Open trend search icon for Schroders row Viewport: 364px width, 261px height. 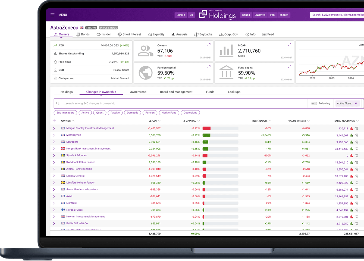click(x=357, y=142)
